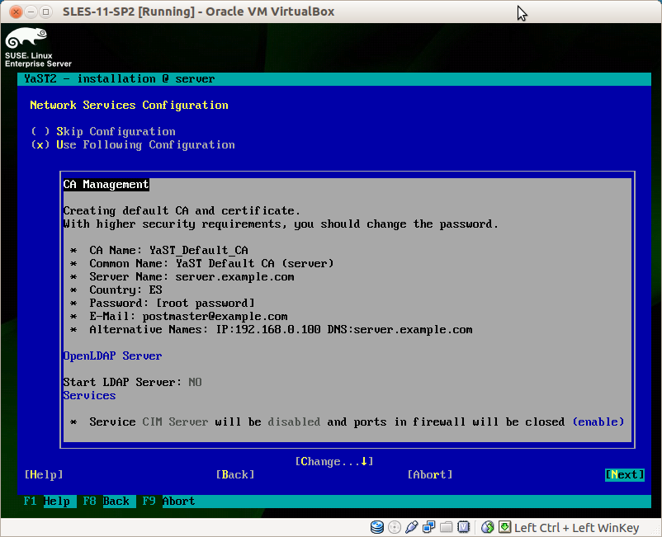
Task: Click the "SUSE Linux Enterprise Server" text
Action: point(38,59)
